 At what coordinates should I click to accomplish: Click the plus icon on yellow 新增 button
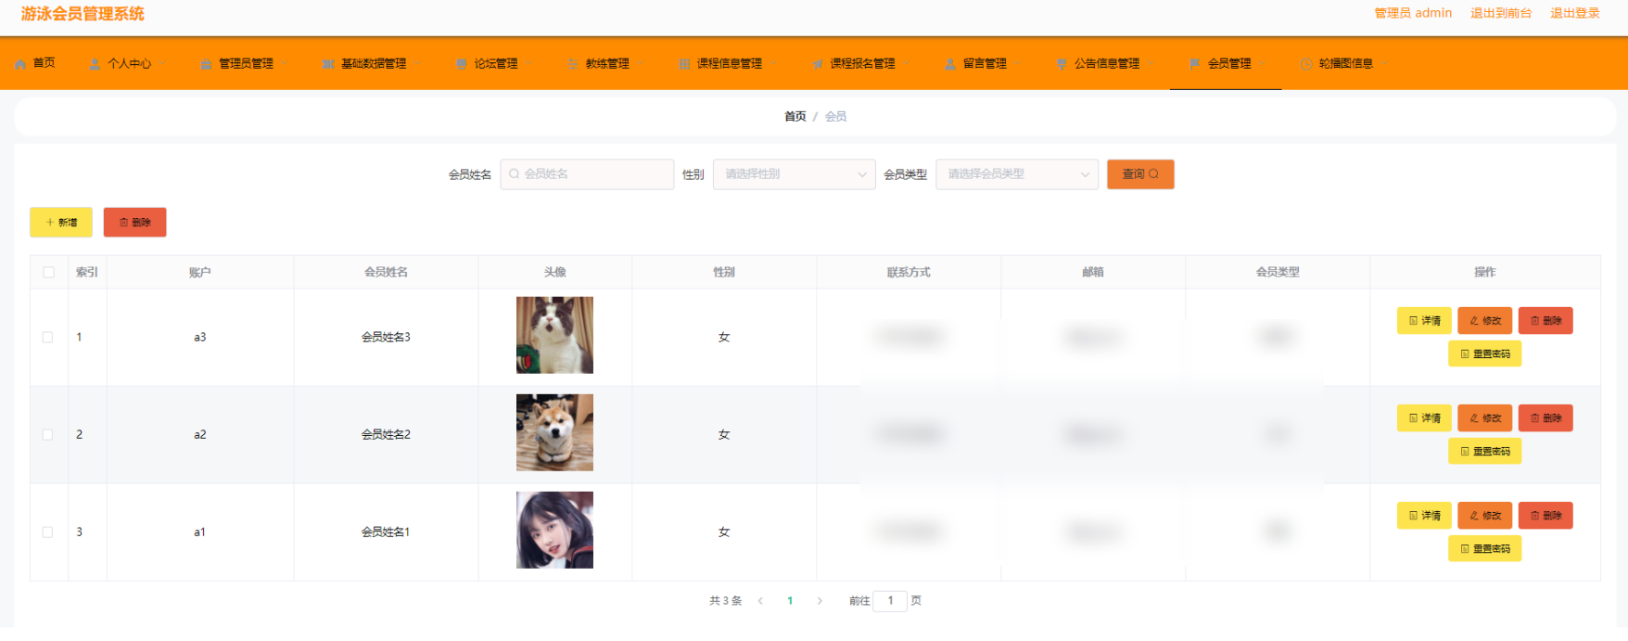click(50, 223)
